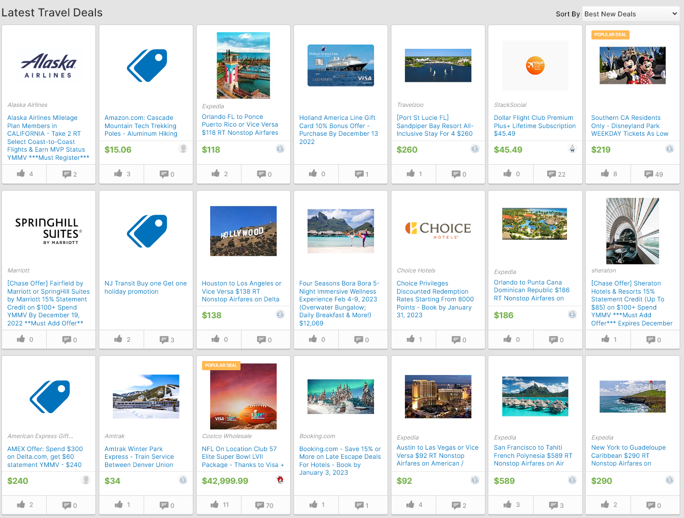The image size is (684, 518).
Task: Open comments on Alaska Airlines Mileage Plan deal
Action: coord(70,174)
